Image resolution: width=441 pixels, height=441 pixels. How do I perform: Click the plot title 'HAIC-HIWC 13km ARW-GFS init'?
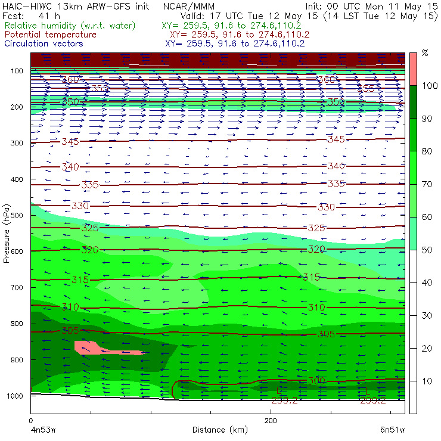click(75, 6)
